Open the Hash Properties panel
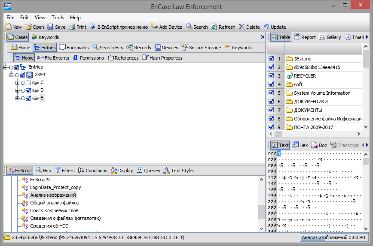The height and width of the screenshot is (246, 373). (x=162, y=58)
